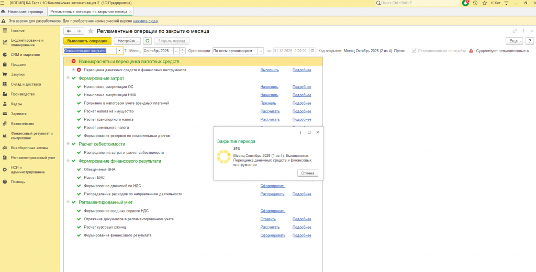Image resolution: width=536 pixels, height=272 pixels.
Task: Click Выполнить link for Переоценка денежных средств
Action: tap(270, 70)
